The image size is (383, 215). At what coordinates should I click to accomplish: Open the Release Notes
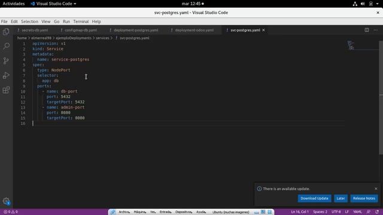coord(364,198)
